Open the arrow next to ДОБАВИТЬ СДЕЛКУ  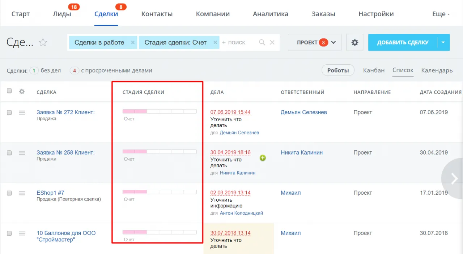click(443, 43)
